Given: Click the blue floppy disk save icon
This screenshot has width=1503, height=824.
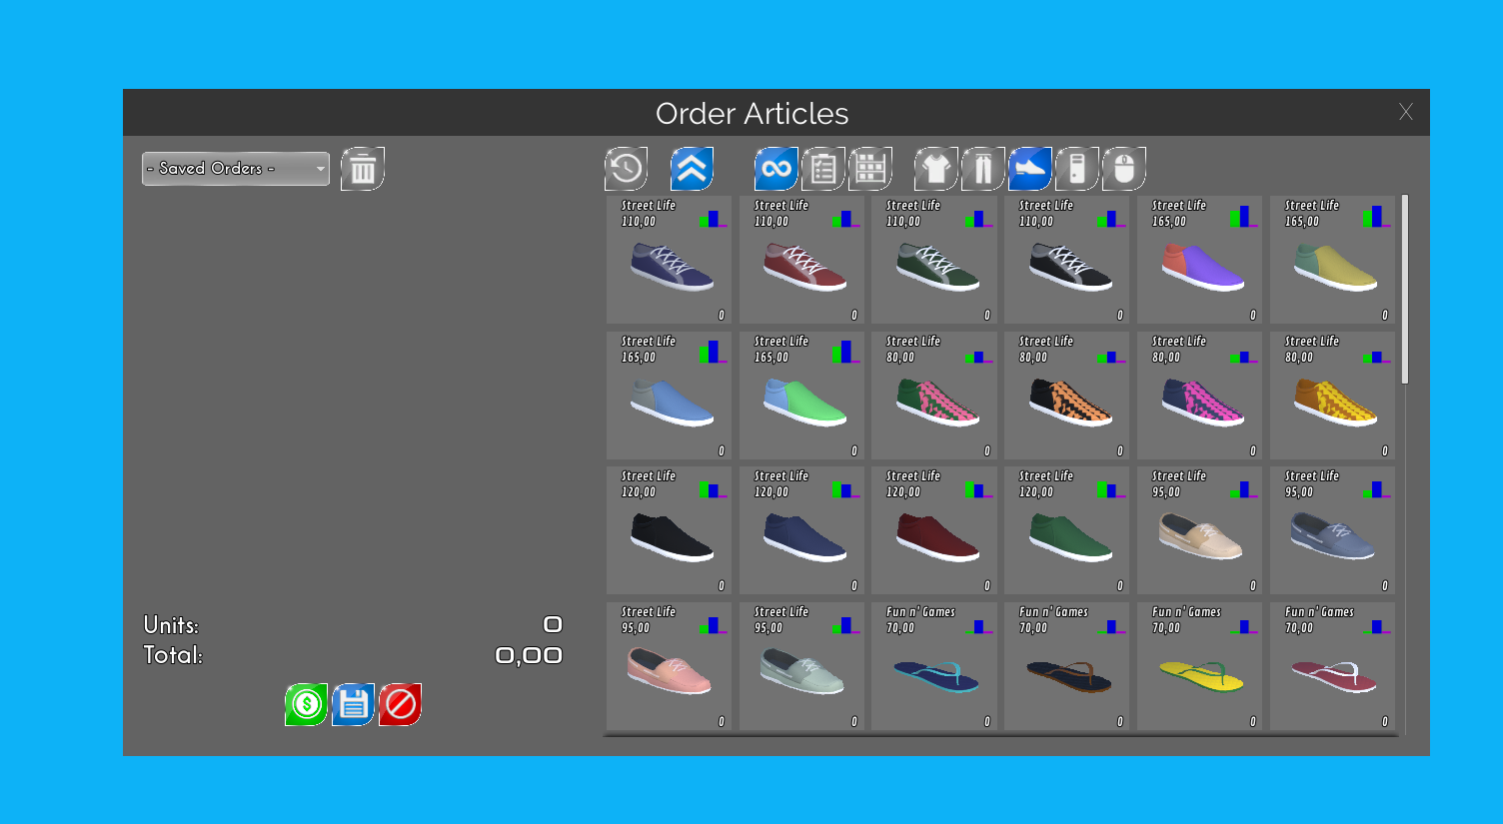Looking at the screenshot, I should pyautogui.click(x=353, y=704).
